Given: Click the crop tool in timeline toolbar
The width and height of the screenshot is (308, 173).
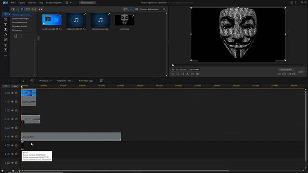Looking at the screenshot, I should coord(23,81).
